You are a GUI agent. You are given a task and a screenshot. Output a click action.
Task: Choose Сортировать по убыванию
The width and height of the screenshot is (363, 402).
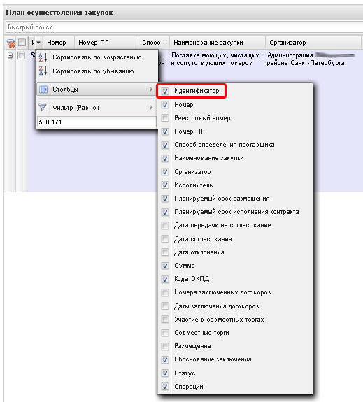click(x=97, y=71)
